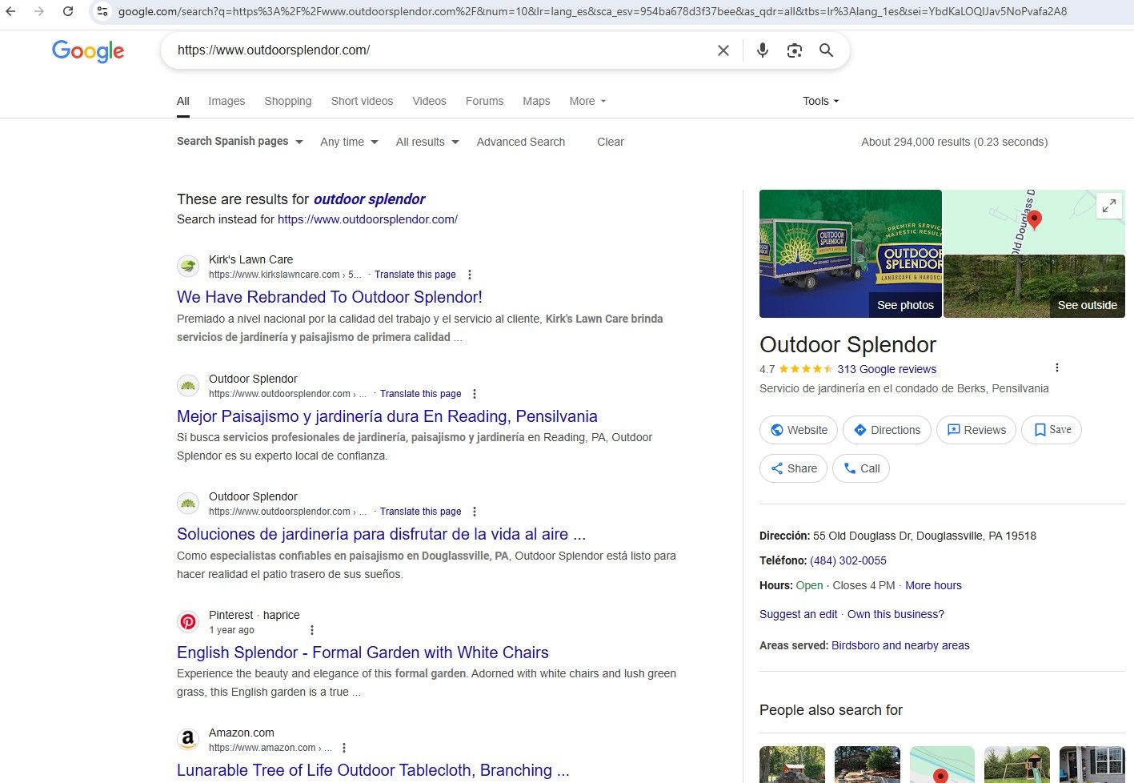The width and height of the screenshot is (1134, 783).
Task: Open 'Mejor Paisajismo y jardinería dura' result
Action: [387, 416]
